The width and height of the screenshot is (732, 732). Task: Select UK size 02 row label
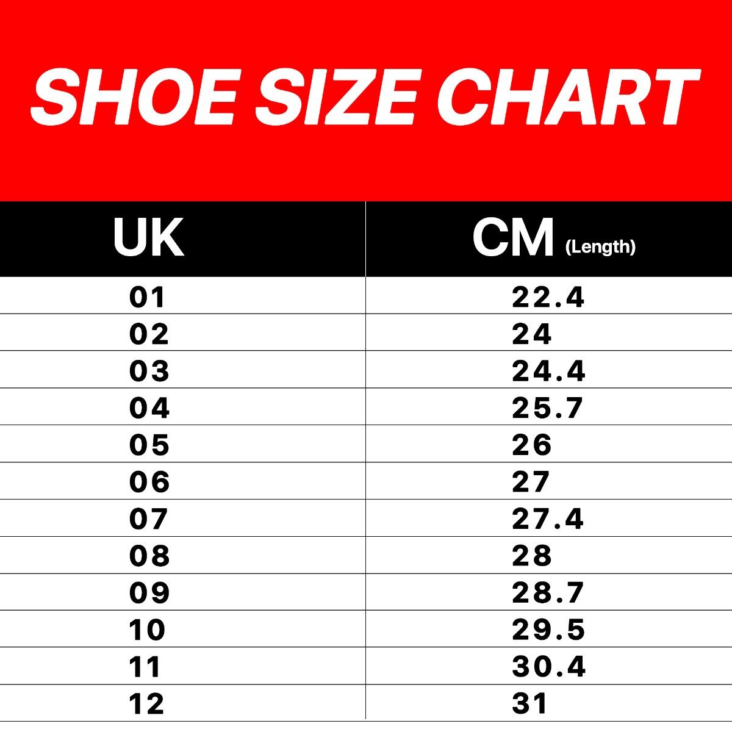(149, 334)
